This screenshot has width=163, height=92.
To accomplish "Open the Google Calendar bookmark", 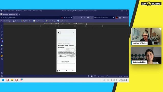I will tap(38, 21).
